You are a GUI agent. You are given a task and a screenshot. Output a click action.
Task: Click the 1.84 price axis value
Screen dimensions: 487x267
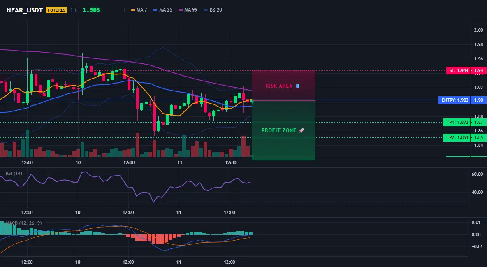click(x=479, y=145)
